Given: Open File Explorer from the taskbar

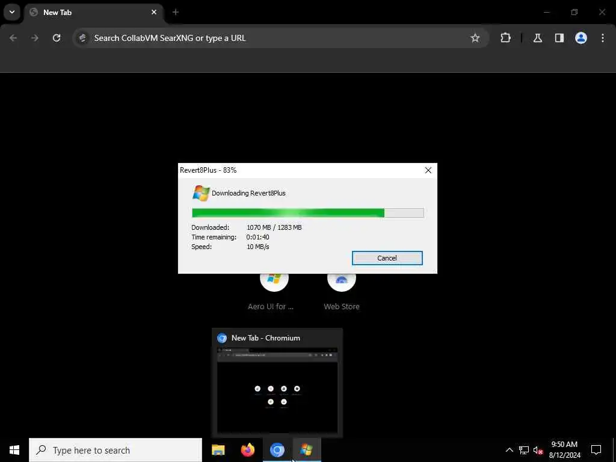Looking at the screenshot, I should pyautogui.click(x=218, y=450).
